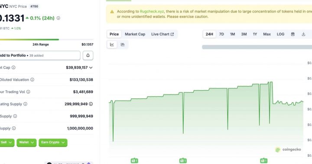Select the Market Cap chart tab
The height and width of the screenshot is (164, 312).
coord(135,34)
